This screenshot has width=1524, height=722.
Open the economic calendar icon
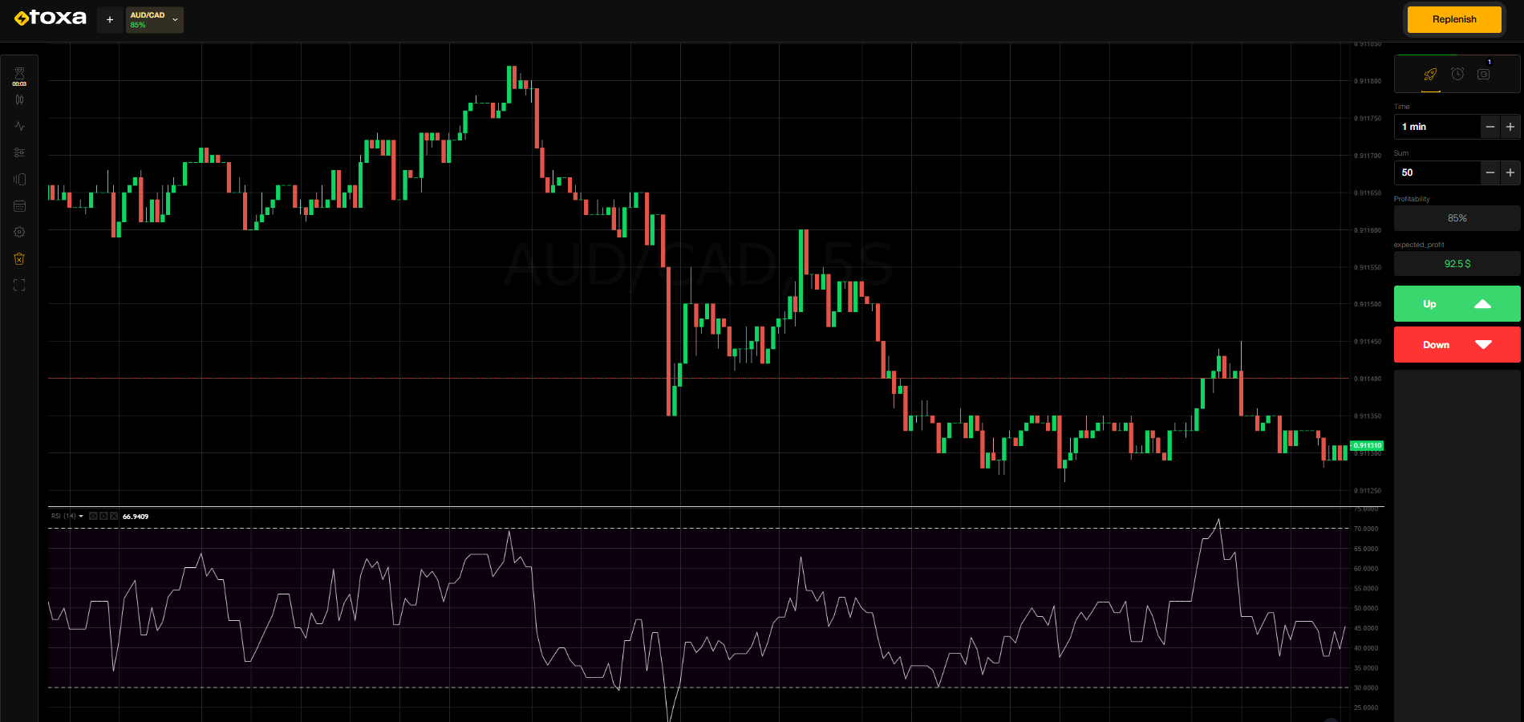[19, 205]
